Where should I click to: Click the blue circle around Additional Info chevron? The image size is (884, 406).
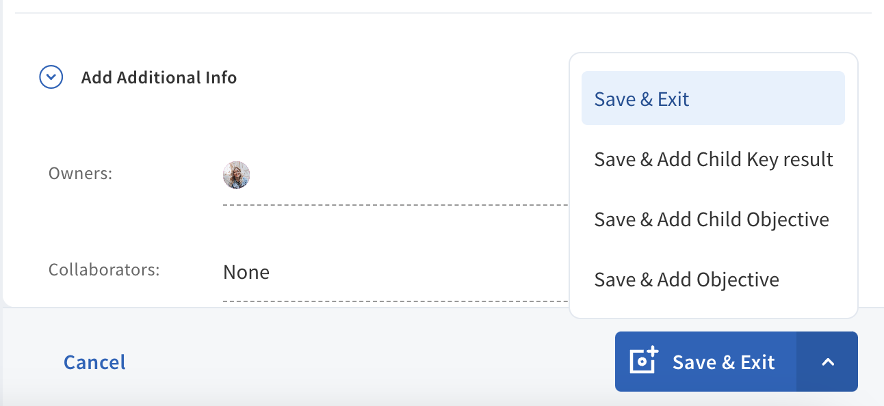pyautogui.click(x=51, y=77)
